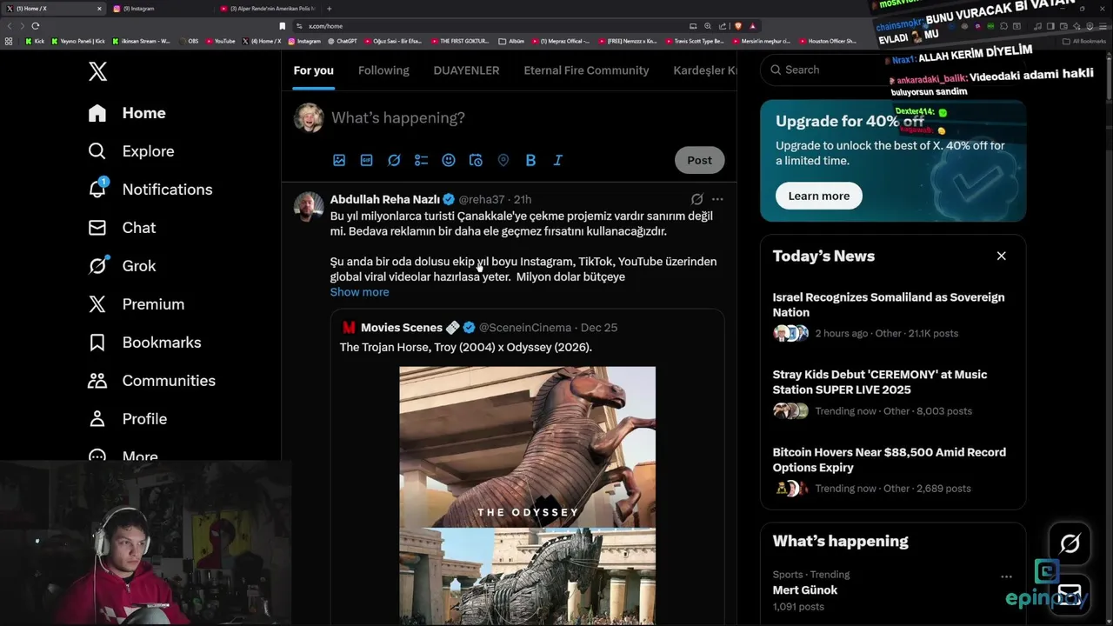Open the floating messages button
Viewport: 1113px width, 626px height.
[1070, 596]
